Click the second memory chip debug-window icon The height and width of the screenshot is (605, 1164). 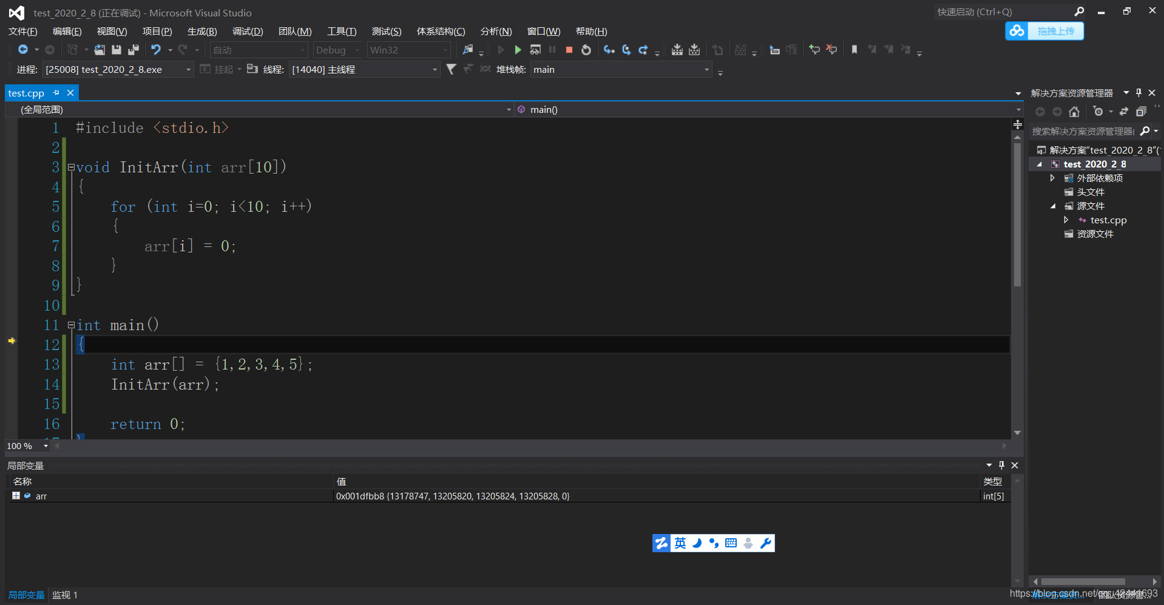point(694,50)
